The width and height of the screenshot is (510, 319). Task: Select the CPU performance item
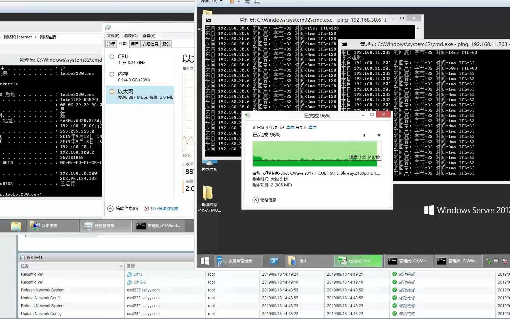click(x=140, y=59)
